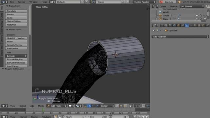The width and height of the screenshot is (210, 118).
Task: Open the Cycles Render engine dropdown
Action: 144,2
